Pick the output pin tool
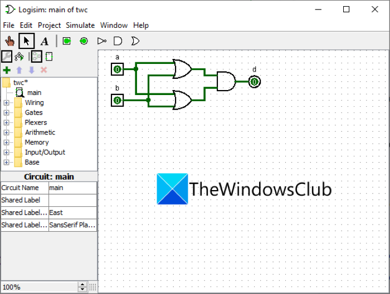This screenshot has height=294, width=390. tap(84, 41)
